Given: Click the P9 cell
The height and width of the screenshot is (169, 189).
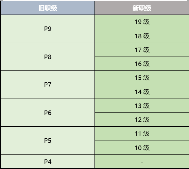Looking at the screenshot, I should tap(48, 29).
